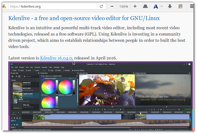Click highlighted clip properties icon in Project Bin
This screenshot has height=134, width=197.
pos(19,77)
